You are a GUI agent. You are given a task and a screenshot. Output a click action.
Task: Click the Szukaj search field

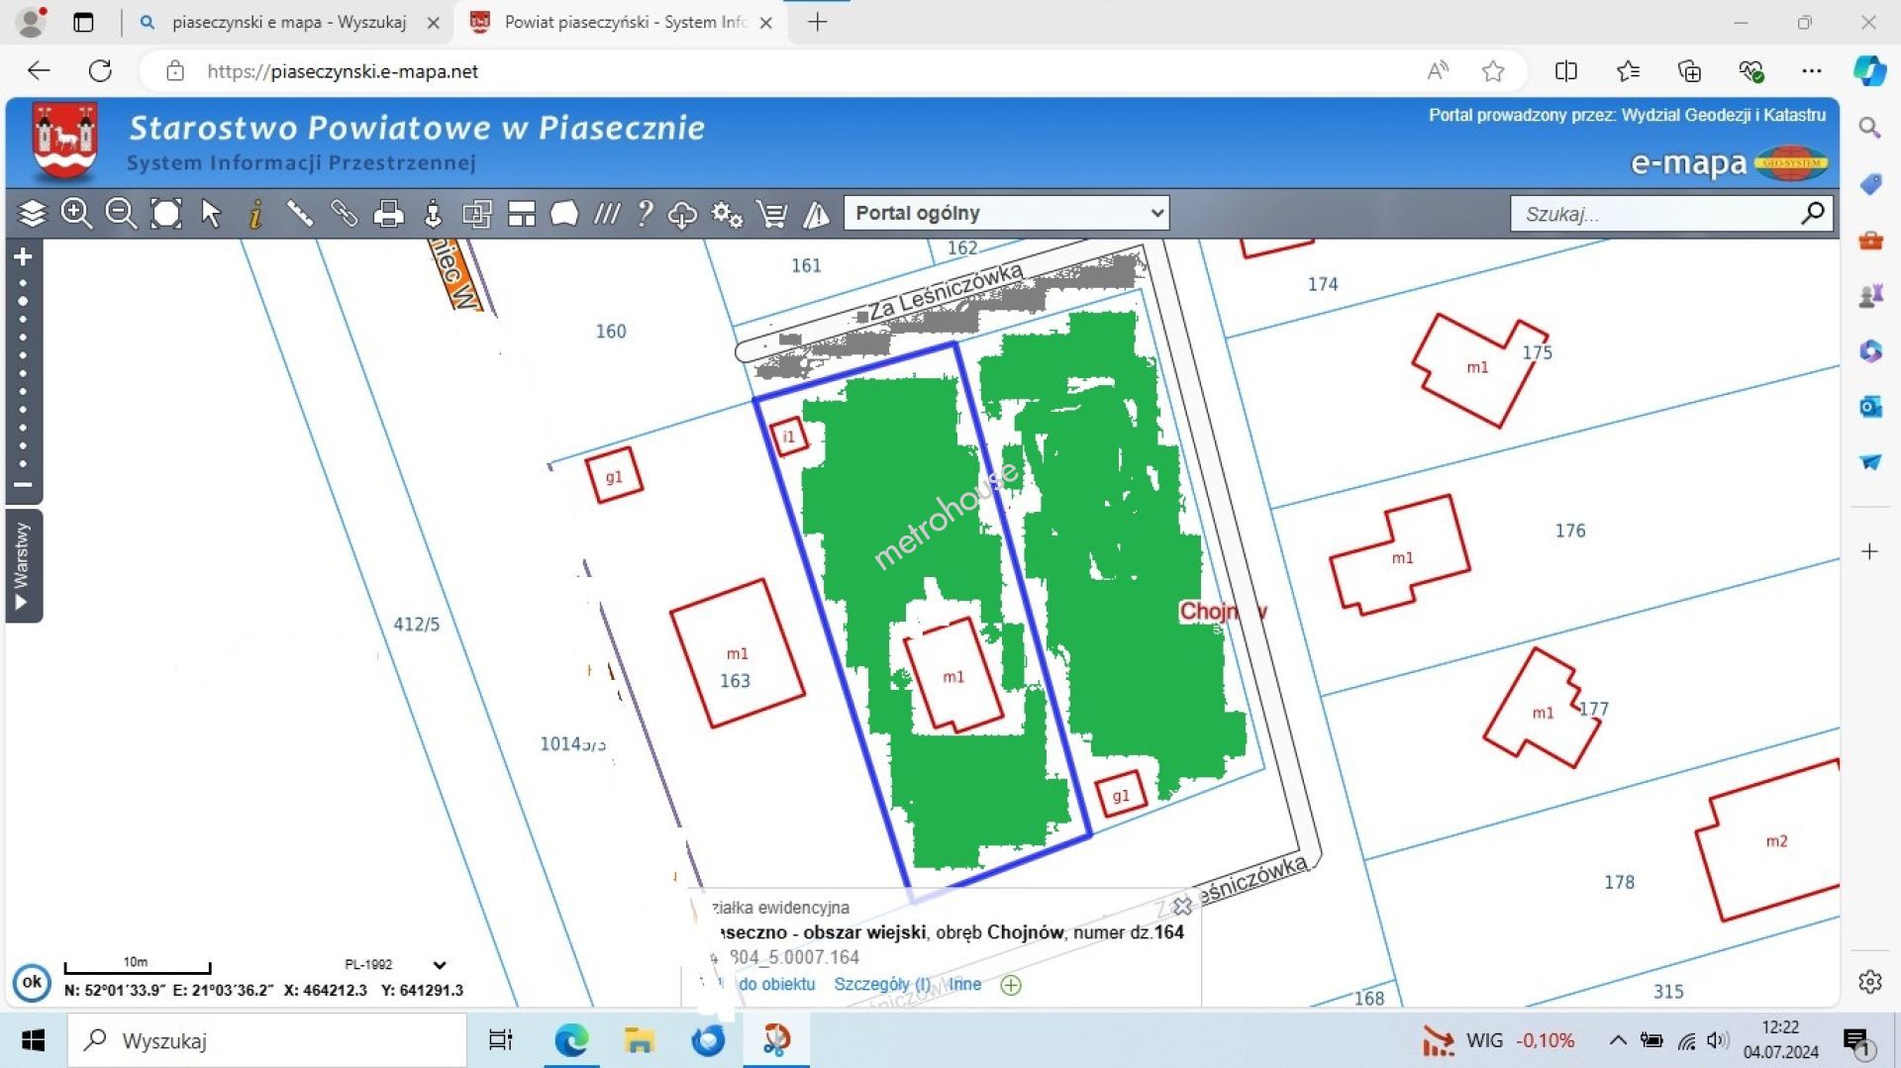[x=1657, y=214]
